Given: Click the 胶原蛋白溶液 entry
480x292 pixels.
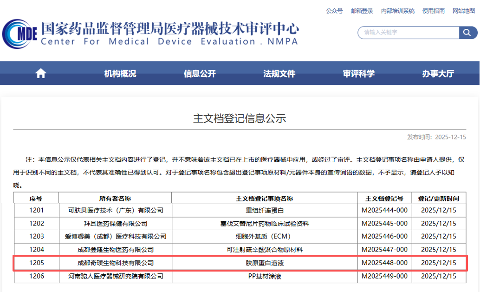Looking at the screenshot, I should [265, 263].
